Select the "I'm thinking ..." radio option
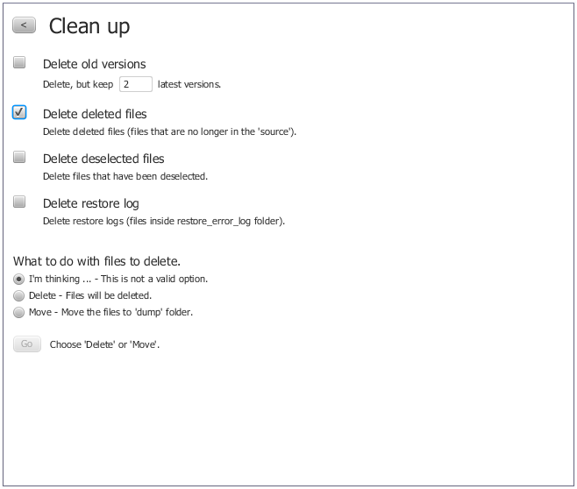Image resolution: width=577 pixels, height=489 pixels. point(19,279)
